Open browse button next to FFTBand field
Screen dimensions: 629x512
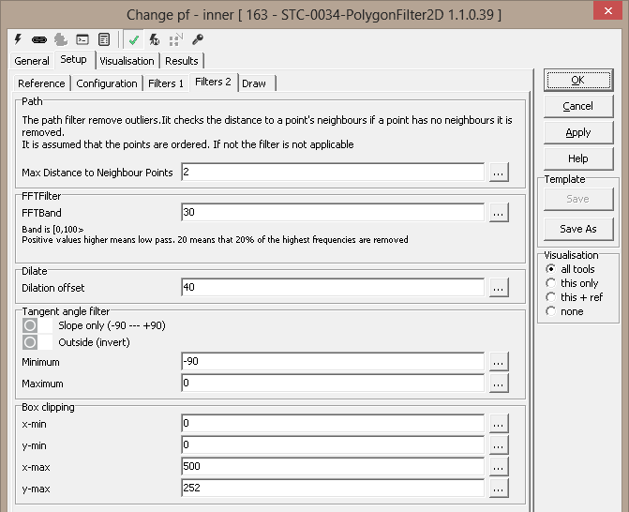tap(499, 213)
